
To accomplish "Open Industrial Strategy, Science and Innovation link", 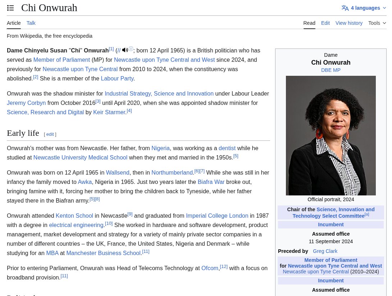I will point(159,93).
